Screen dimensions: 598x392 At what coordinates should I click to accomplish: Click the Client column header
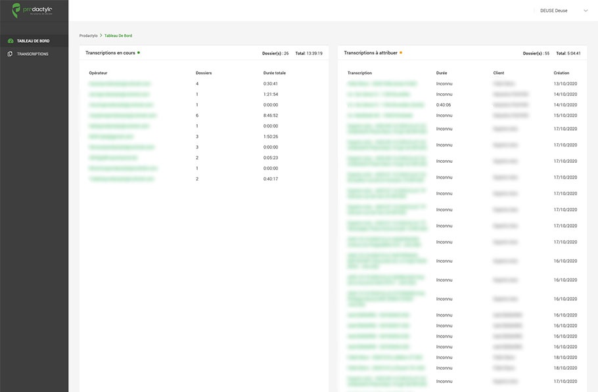click(x=499, y=73)
